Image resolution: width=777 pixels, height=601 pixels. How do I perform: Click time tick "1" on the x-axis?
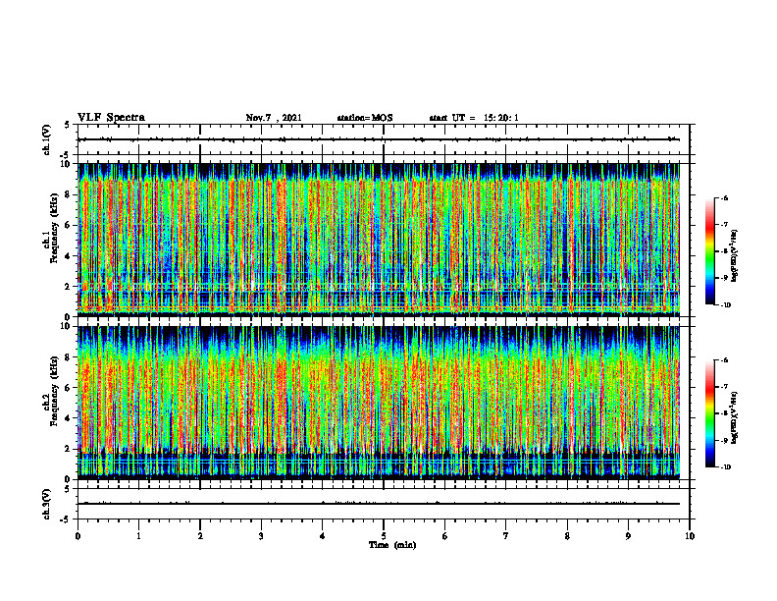(138, 536)
